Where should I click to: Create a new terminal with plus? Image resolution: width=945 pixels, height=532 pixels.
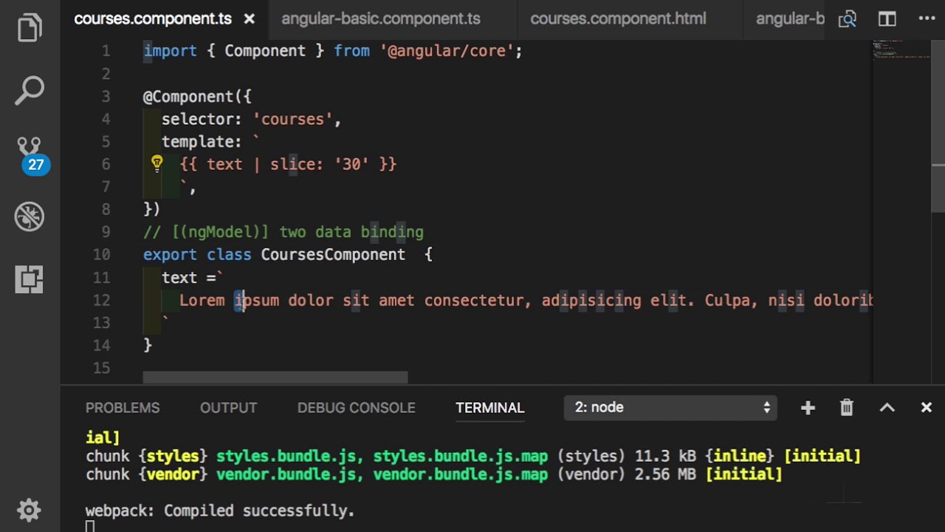tap(808, 407)
